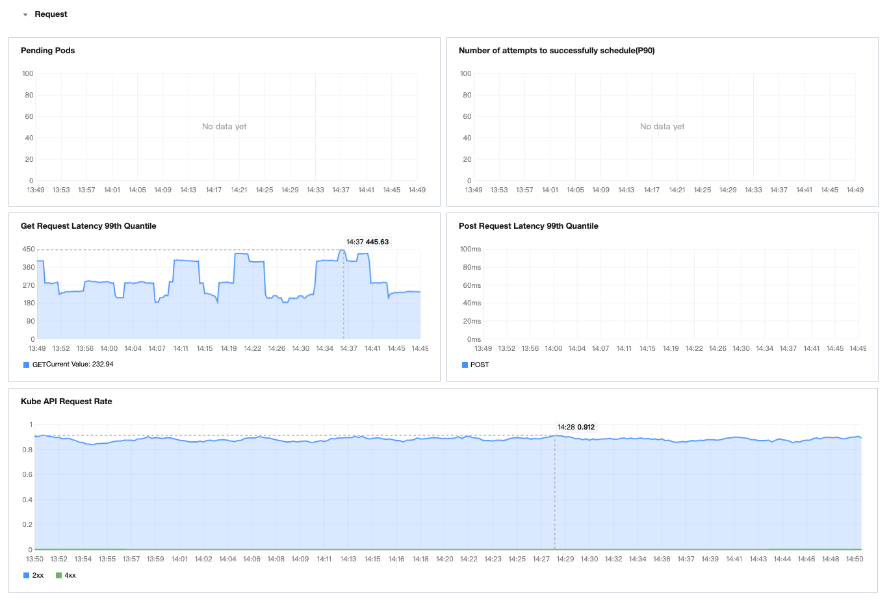Click the green 4xx legend color swatch
889x603 pixels.
[x=59, y=575]
